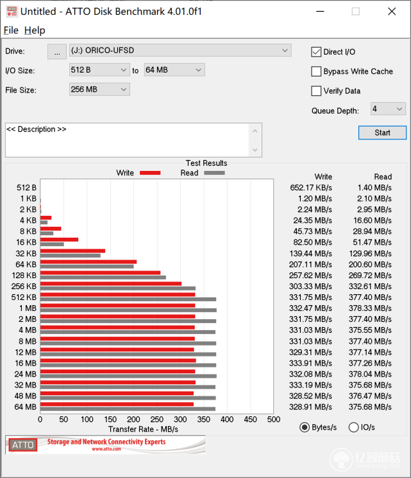
Task: Click the description scrollbar up arrow
Action: click(255, 131)
